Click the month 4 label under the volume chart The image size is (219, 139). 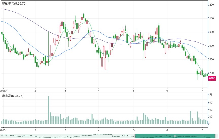(x=99, y=130)
